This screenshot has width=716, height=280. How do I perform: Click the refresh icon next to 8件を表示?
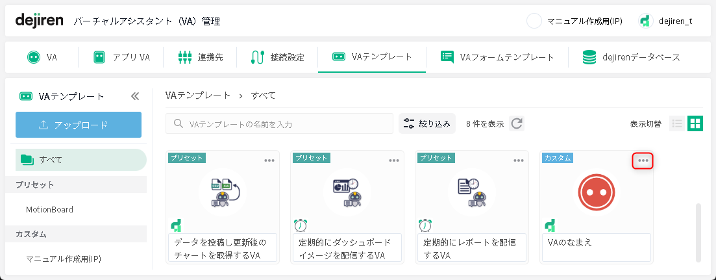tap(517, 123)
